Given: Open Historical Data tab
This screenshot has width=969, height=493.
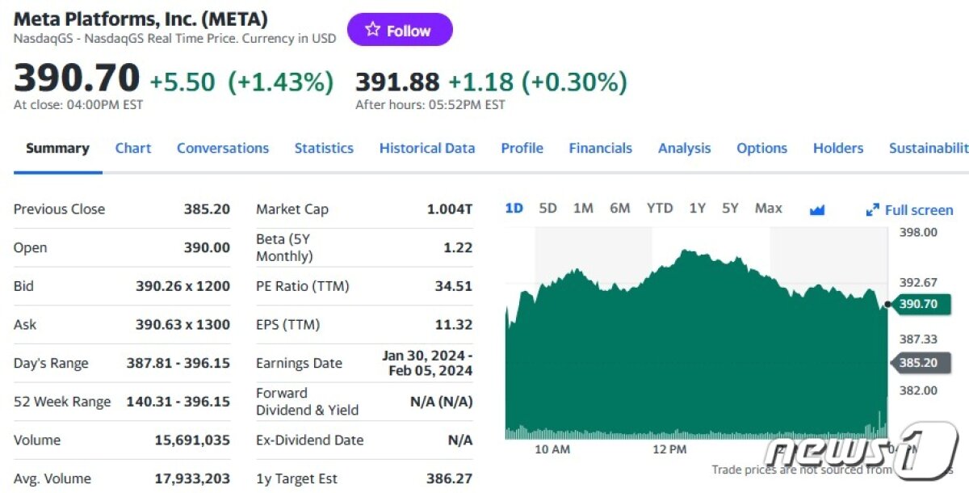Looking at the screenshot, I should (x=427, y=148).
